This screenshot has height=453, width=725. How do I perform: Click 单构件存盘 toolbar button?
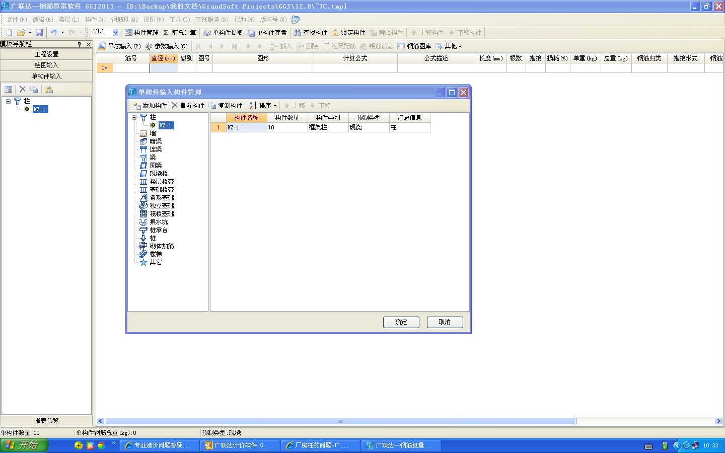tap(267, 33)
